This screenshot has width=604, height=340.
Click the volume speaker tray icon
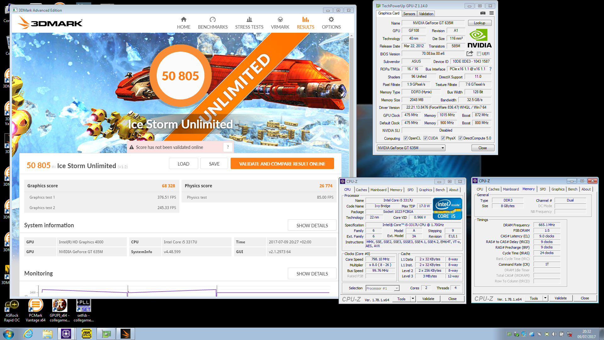pyautogui.click(x=554, y=334)
